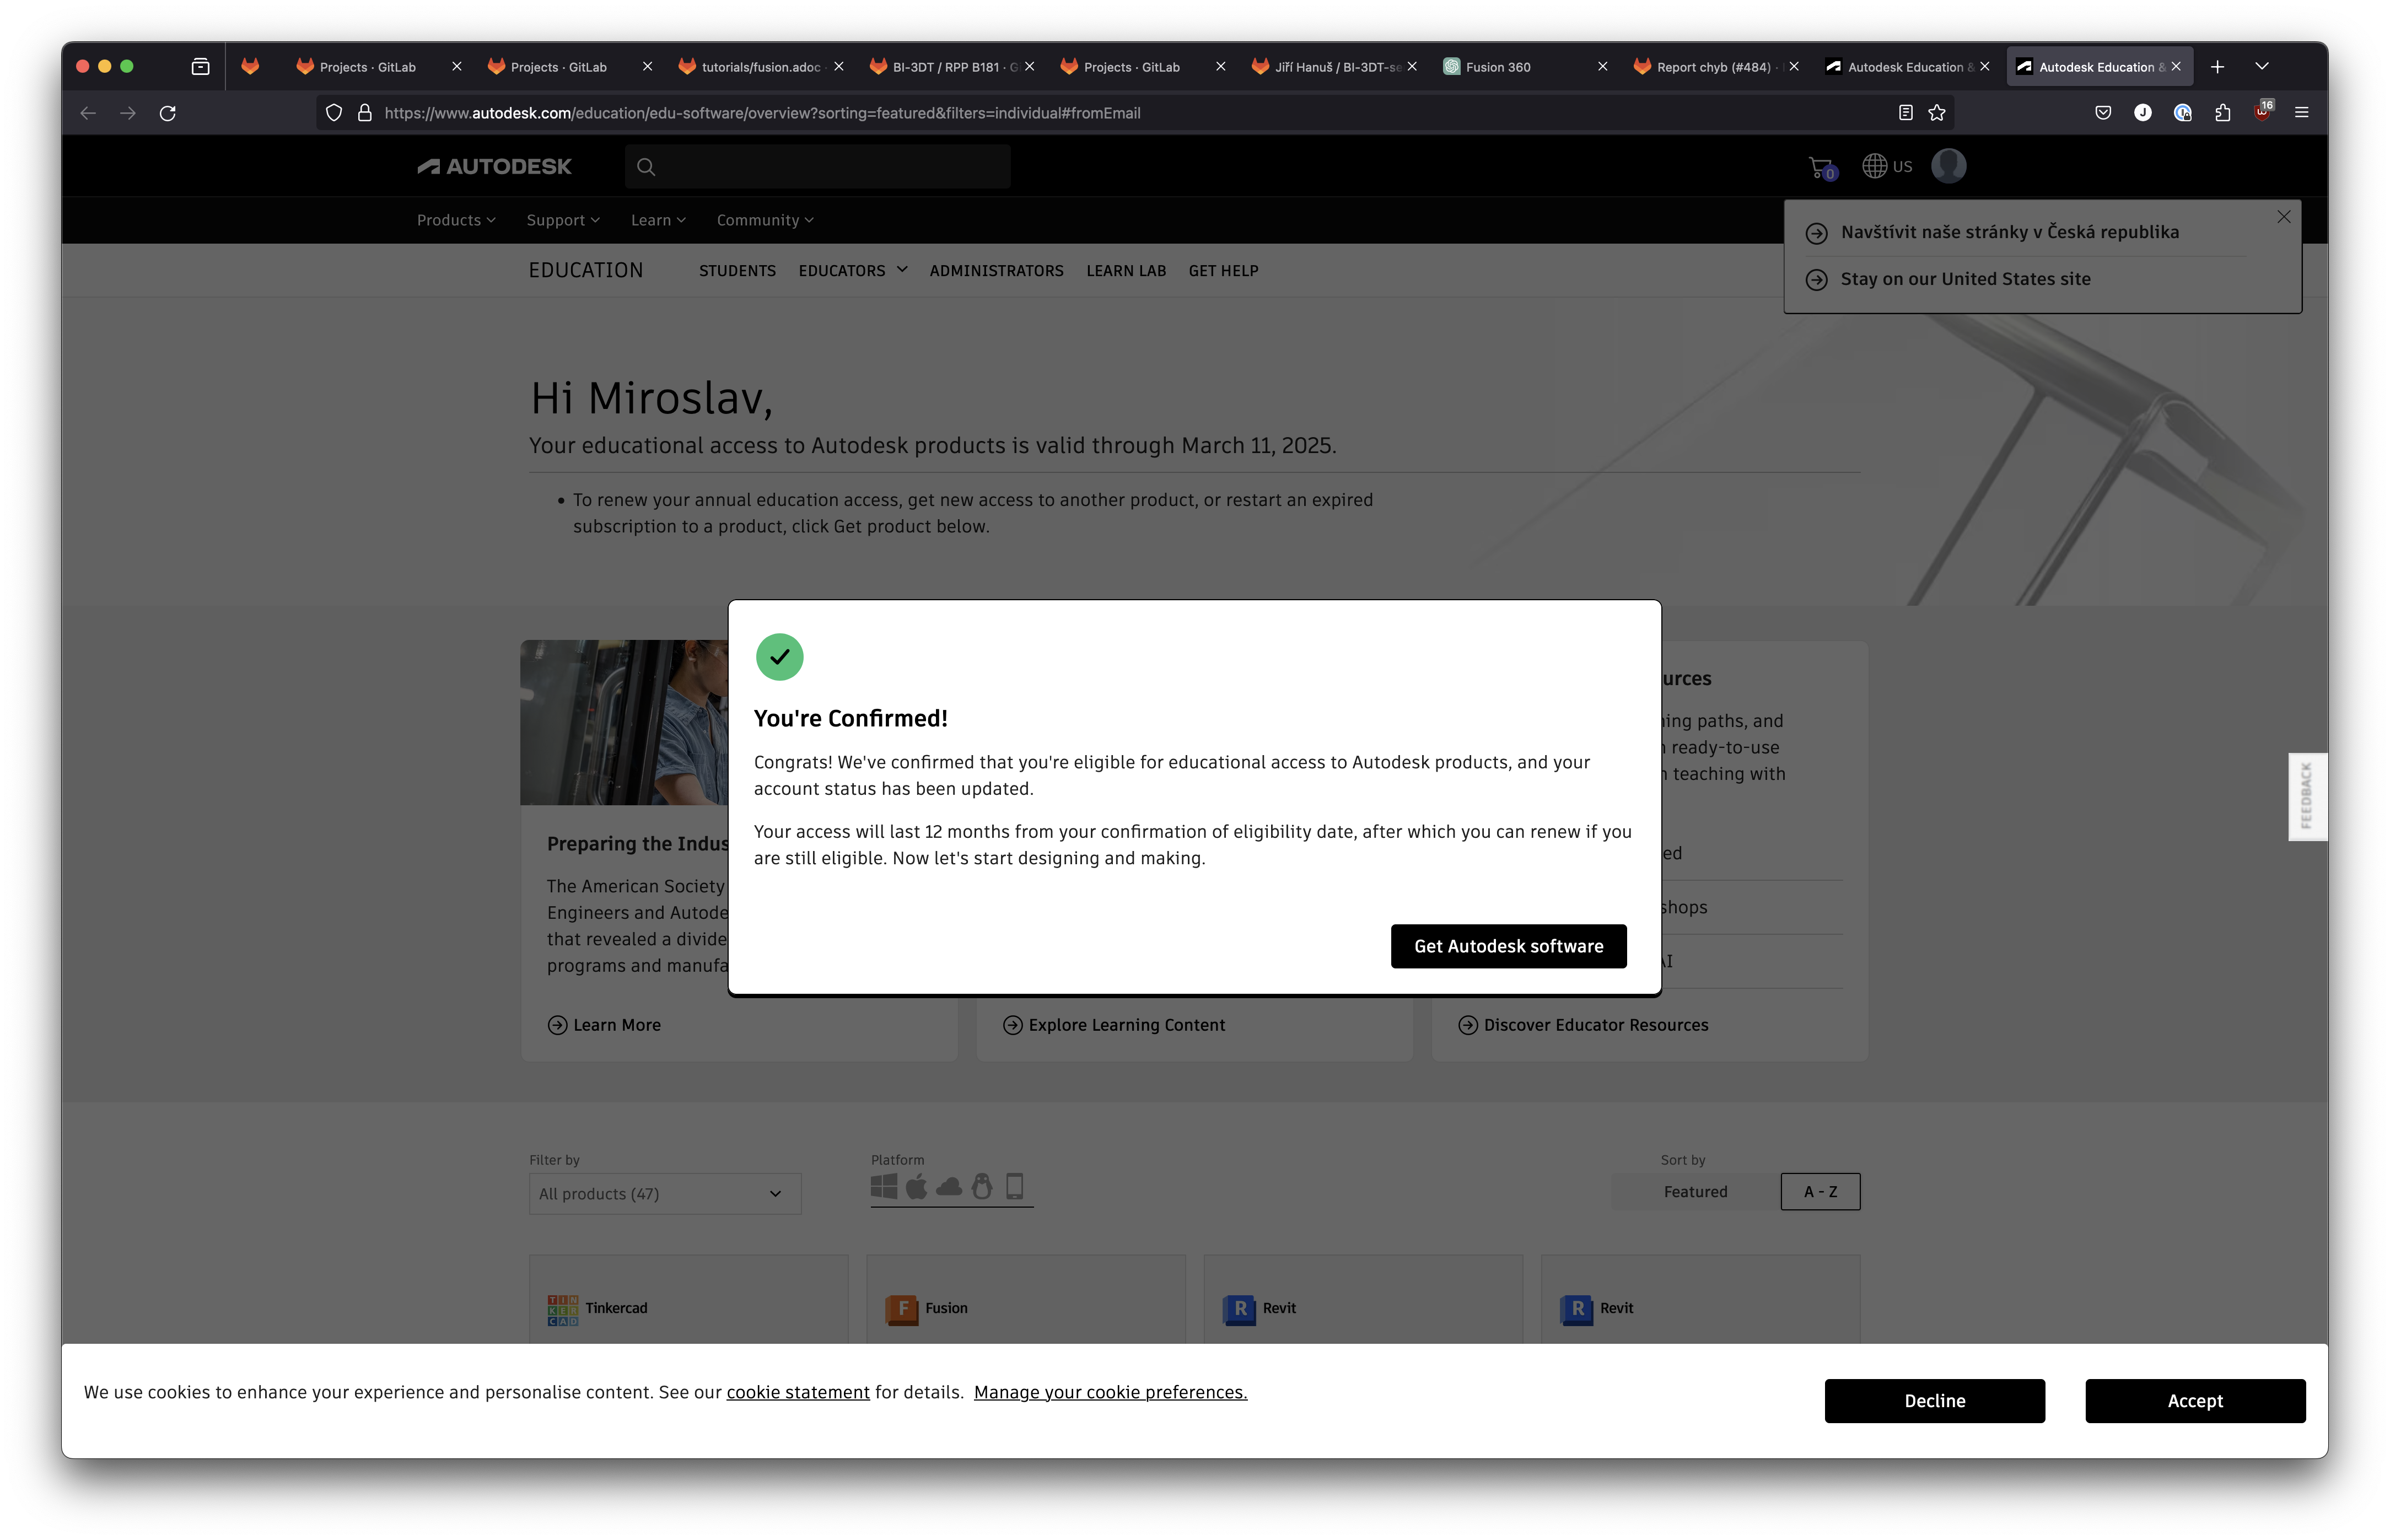This screenshot has width=2390, height=1540.
Task: Open the Firefox hamburger menu
Action: coord(2301,113)
